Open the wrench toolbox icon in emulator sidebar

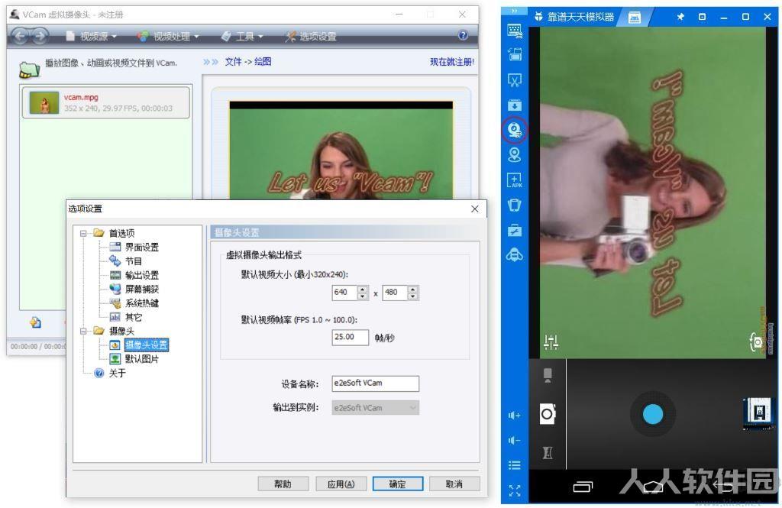coord(514,230)
